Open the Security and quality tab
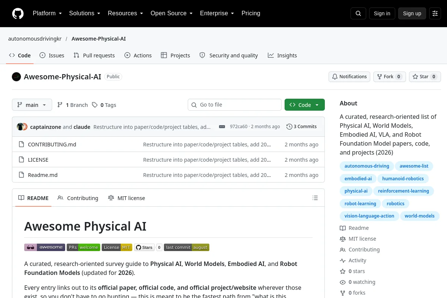The image size is (447, 298). click(x=229, y=56)
